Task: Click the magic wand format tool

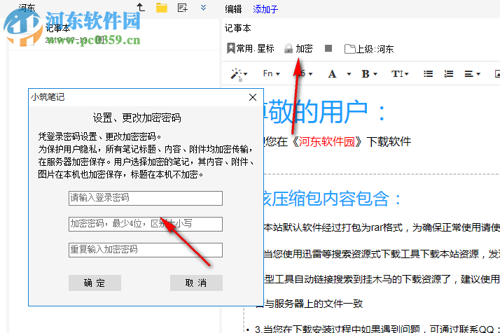Action: pyautogui.click(x=236, y=74)
